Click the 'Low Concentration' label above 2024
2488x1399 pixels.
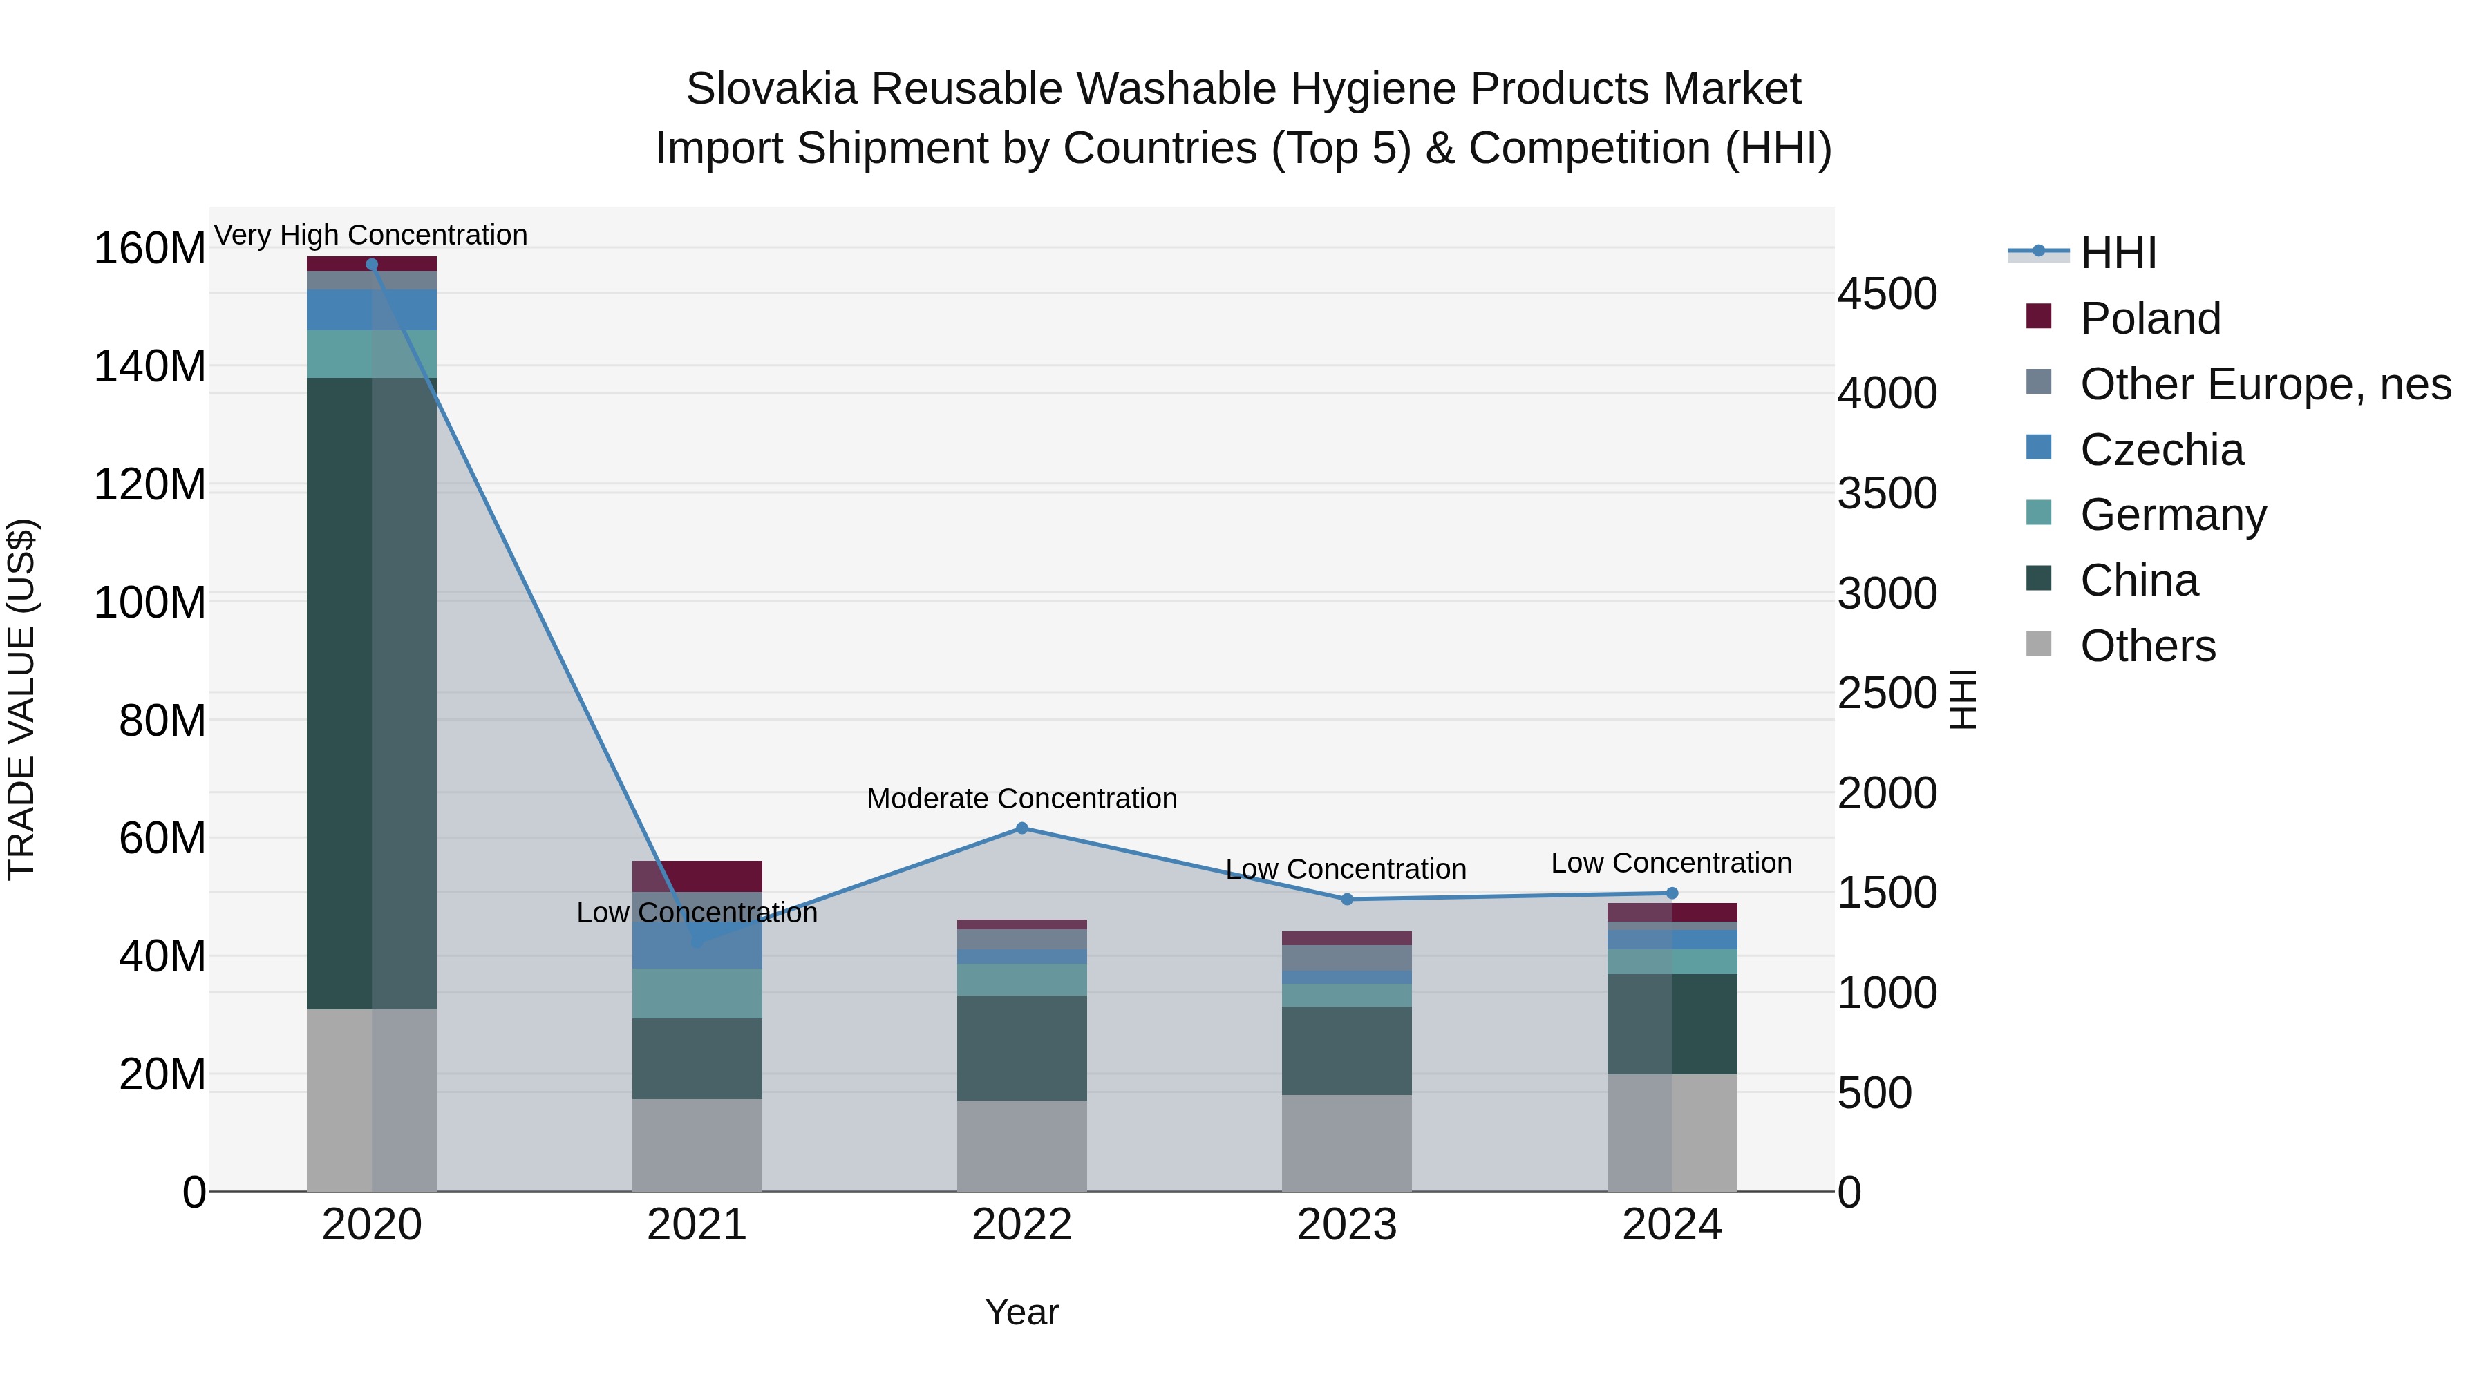coord(1672,863)
